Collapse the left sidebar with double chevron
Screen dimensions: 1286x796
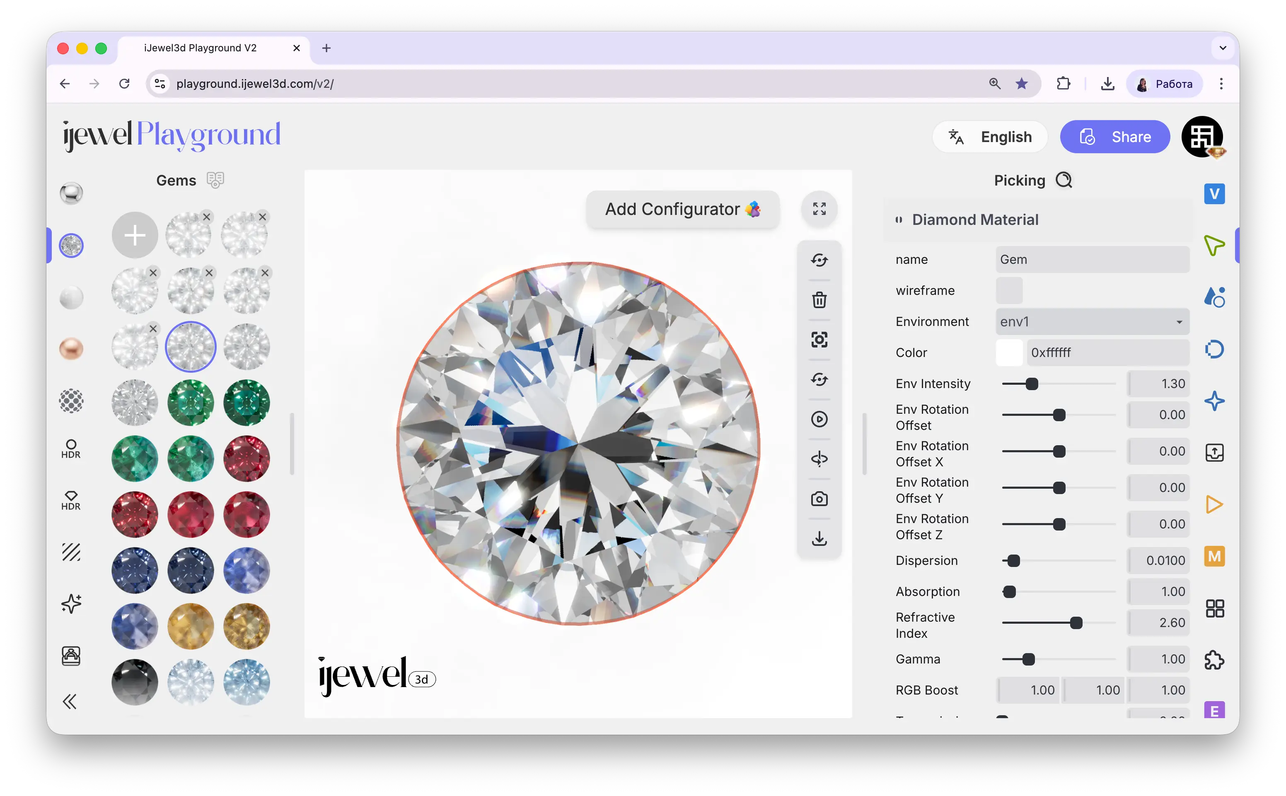70,702
